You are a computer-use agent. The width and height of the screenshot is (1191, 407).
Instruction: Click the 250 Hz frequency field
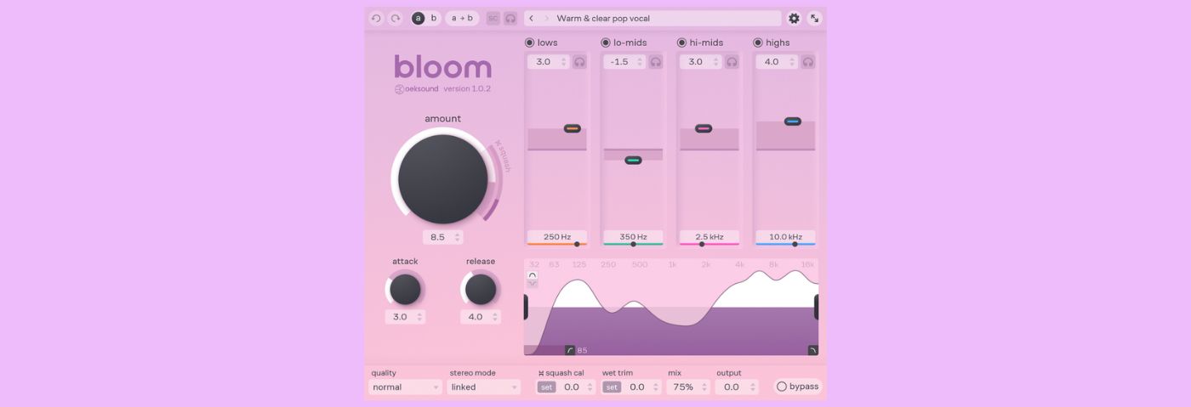coord(557,237)
